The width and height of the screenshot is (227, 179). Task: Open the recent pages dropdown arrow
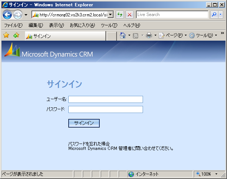pyautogui.click(x=26, y=15)
